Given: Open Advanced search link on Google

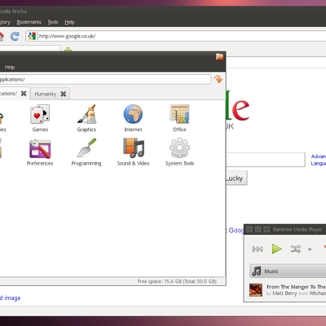Looking at the screenshot, I should 319,156.
